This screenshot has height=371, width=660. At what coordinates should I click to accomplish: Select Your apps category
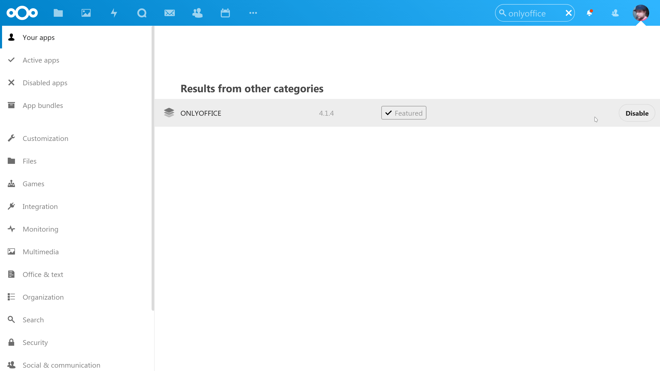[x=77, y=37]
